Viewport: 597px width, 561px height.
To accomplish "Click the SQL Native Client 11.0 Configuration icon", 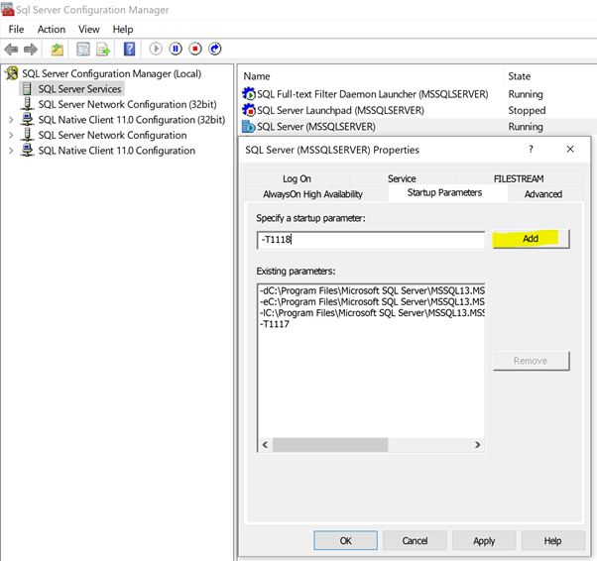I will tap(27, 150).
